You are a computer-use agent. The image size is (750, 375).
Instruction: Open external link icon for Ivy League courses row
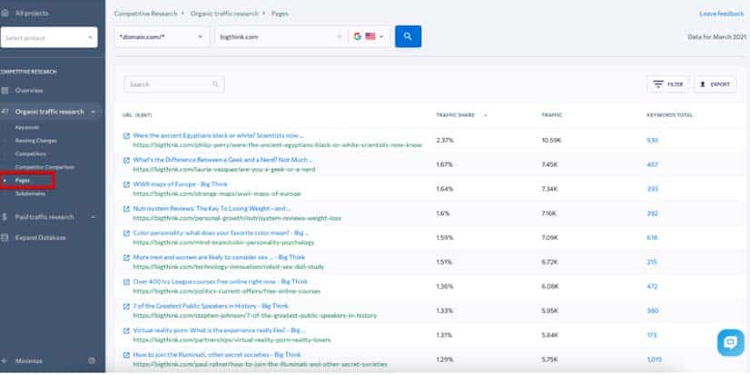coord(127,282)
